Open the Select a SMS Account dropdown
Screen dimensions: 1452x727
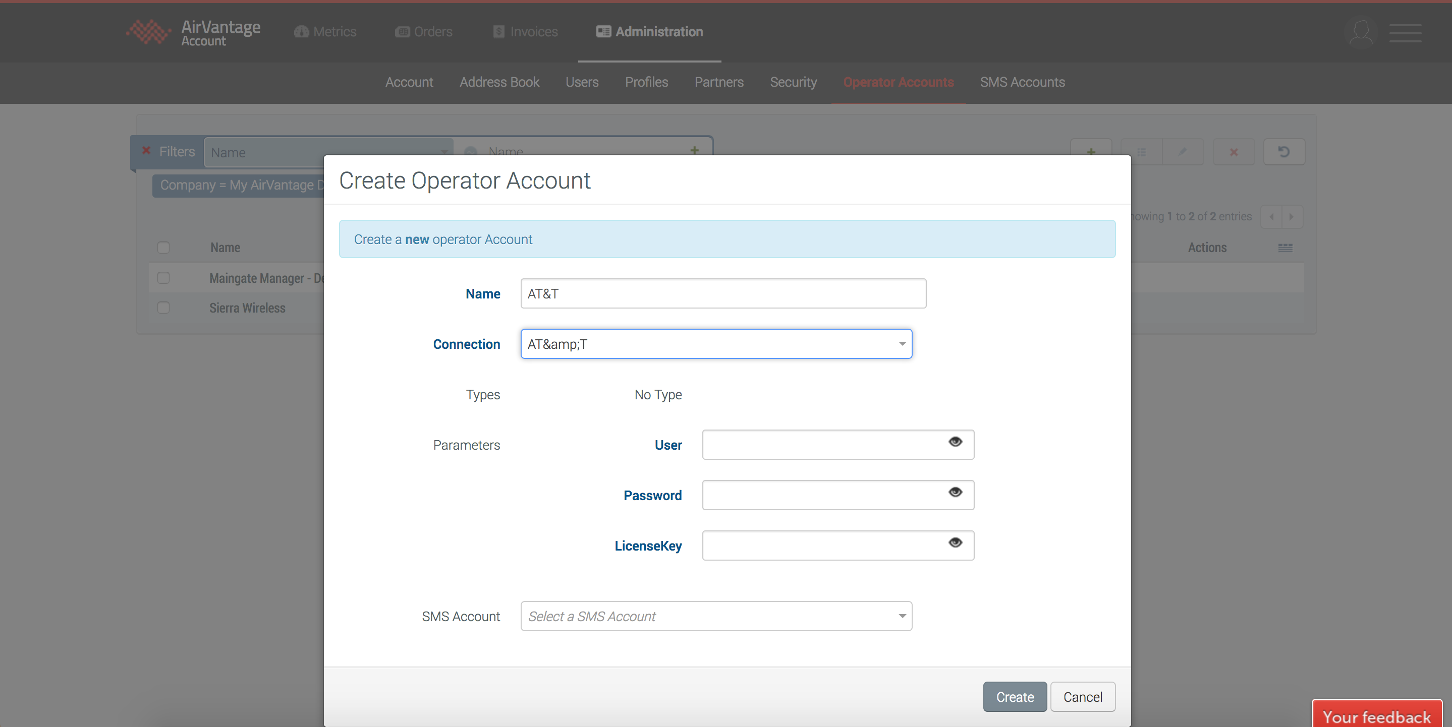pyautogui.click(x=902, y=616)
